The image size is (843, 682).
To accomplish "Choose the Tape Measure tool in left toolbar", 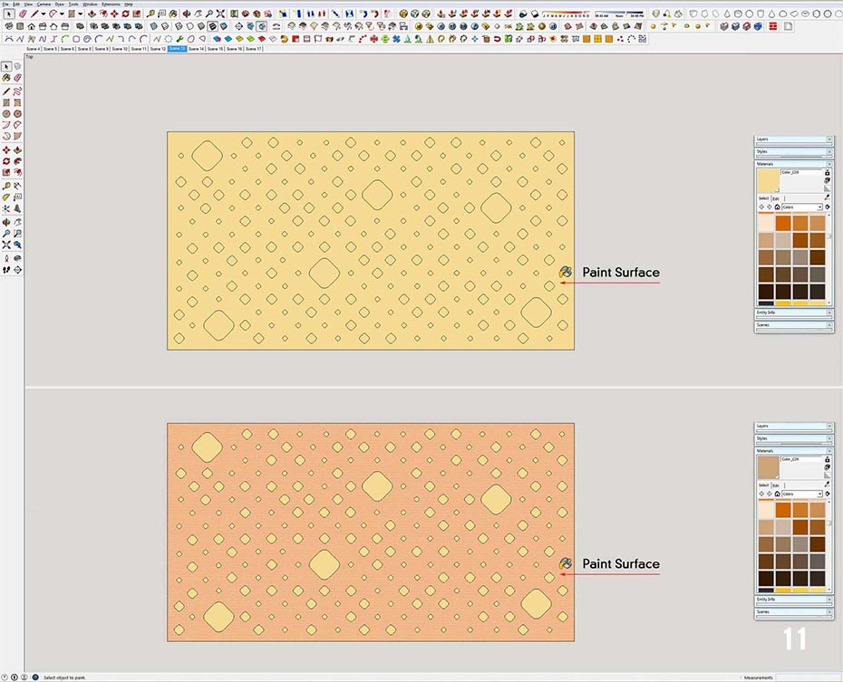I will coord(6,185).
